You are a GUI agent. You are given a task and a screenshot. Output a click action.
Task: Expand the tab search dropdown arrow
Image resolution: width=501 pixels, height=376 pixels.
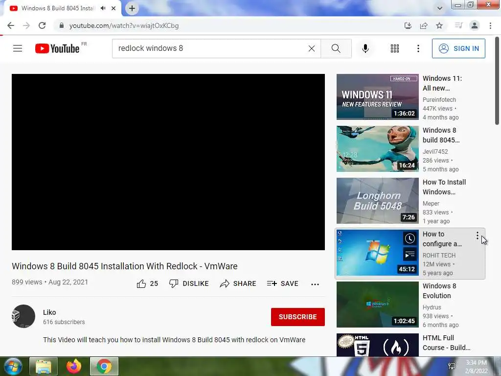click(440, 8)
